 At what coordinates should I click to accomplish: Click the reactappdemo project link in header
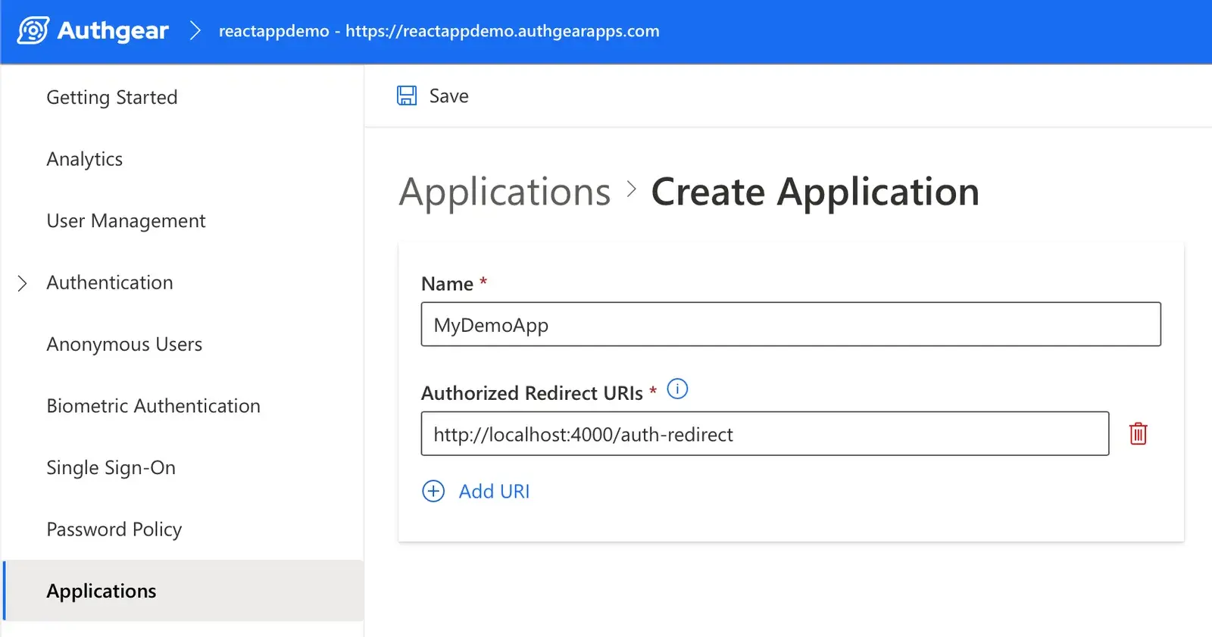point(439,31)
